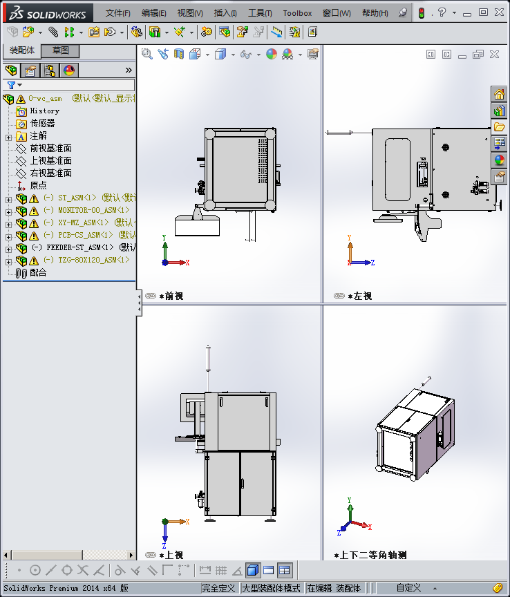
Task: Toggle the linked views icon beside 前视
Action: point(151,296)
